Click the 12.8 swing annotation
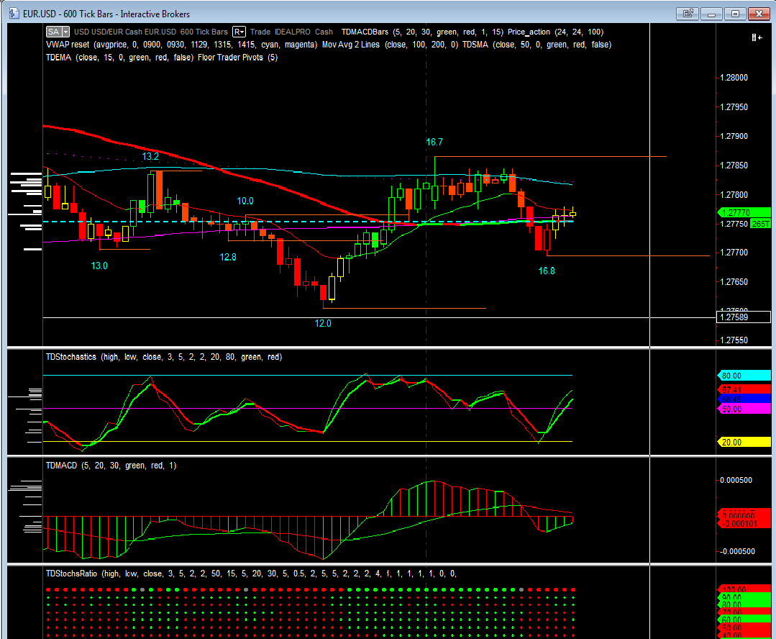This screenshot has width=776, height=639. (x=228, y=257)
